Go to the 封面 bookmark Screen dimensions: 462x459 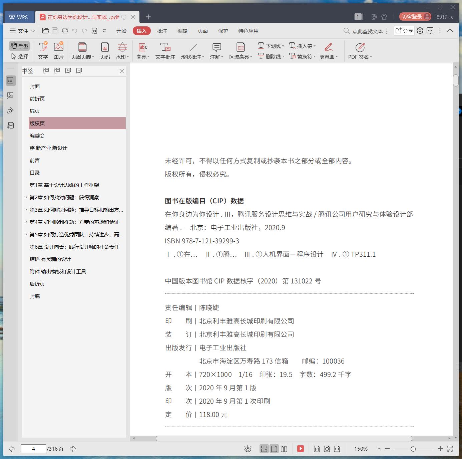[35, 86]
